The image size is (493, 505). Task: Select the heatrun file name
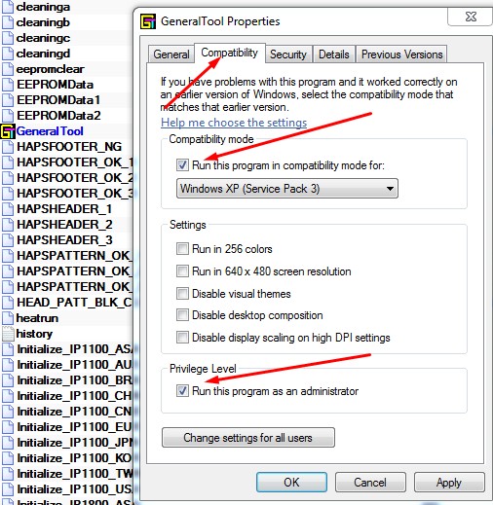pyautogui.click(x=37, y=318)
